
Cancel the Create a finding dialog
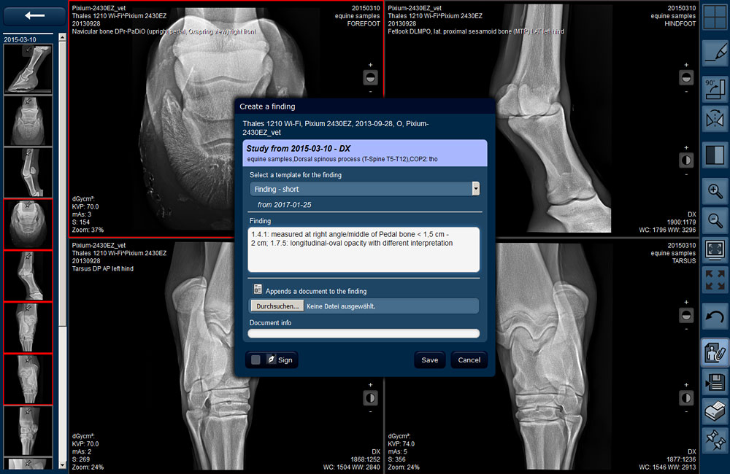[469, 360]
